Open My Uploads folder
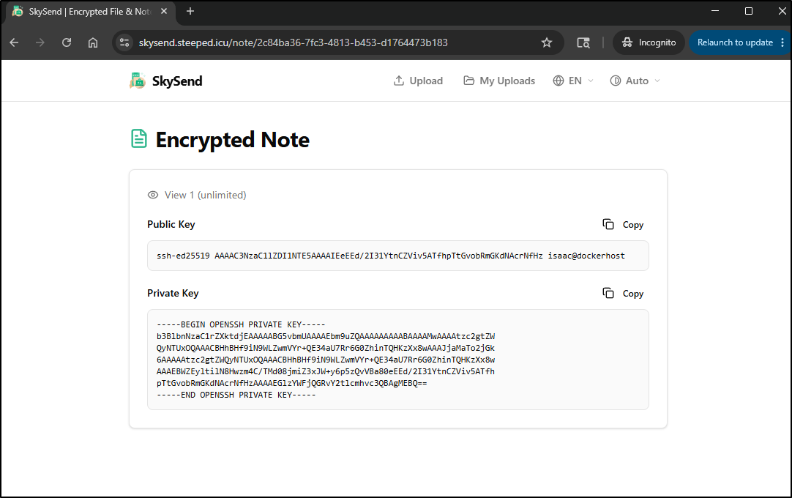Viewport: 792px width, 498px height. (x=499, y=81)
